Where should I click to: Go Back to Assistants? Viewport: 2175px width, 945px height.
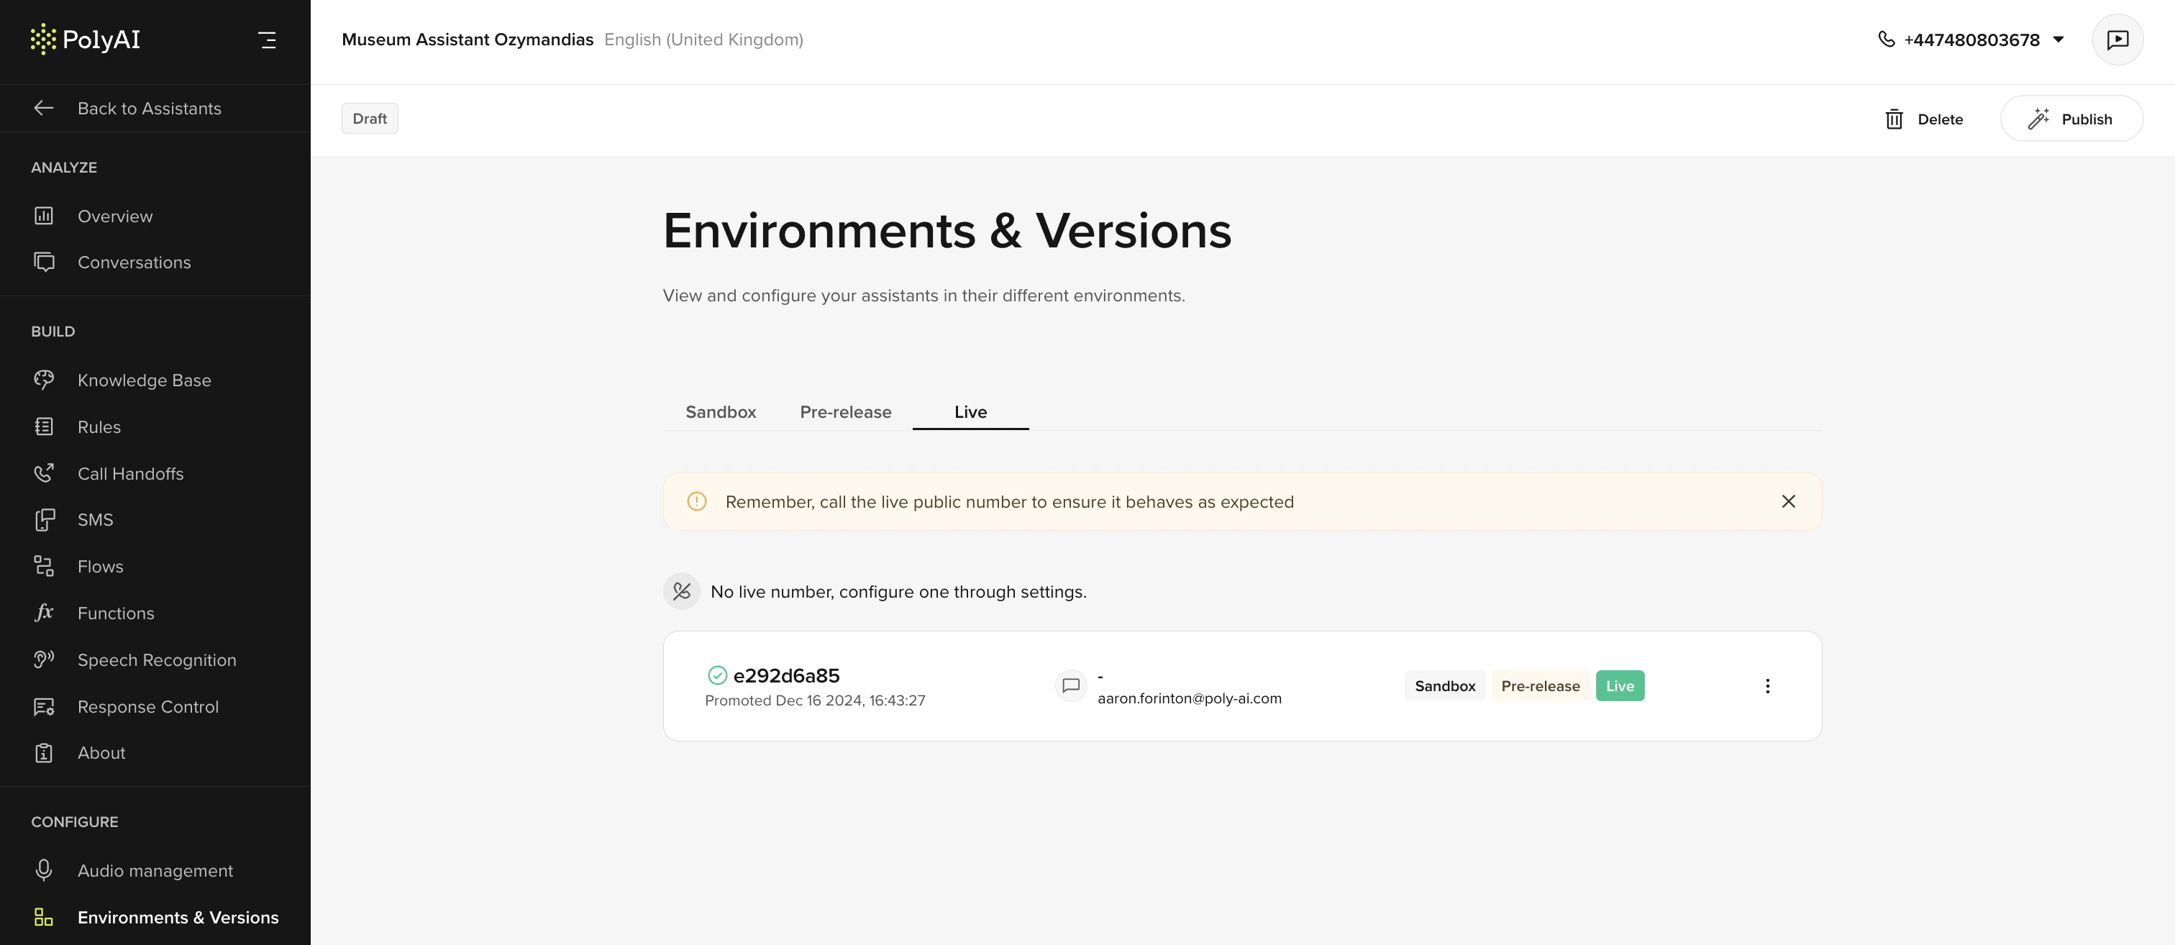(x=149, y=108)
